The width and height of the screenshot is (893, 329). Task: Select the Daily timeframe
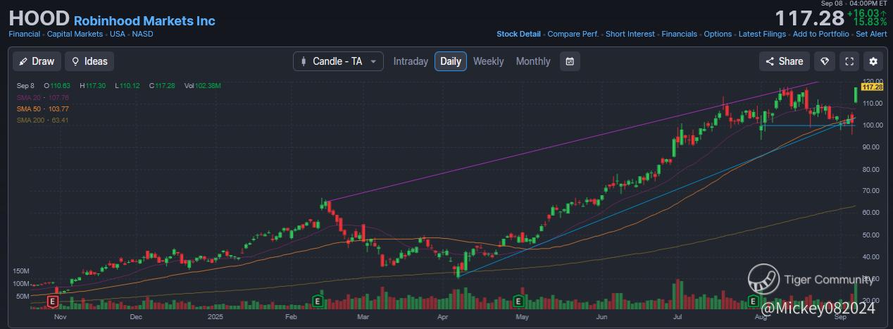[x=451, y=61]
